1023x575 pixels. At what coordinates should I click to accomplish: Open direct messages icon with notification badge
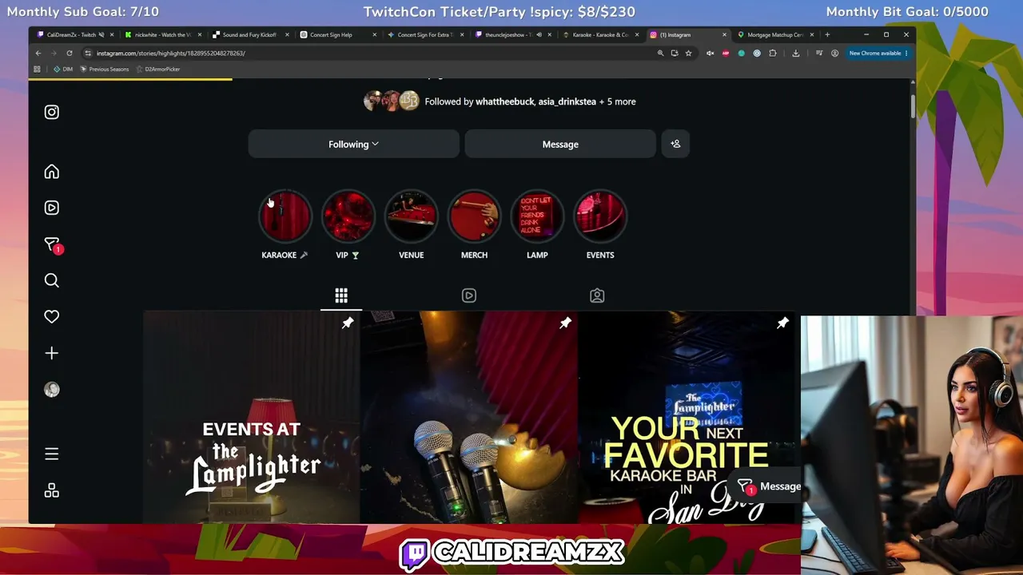click(53, 245)
